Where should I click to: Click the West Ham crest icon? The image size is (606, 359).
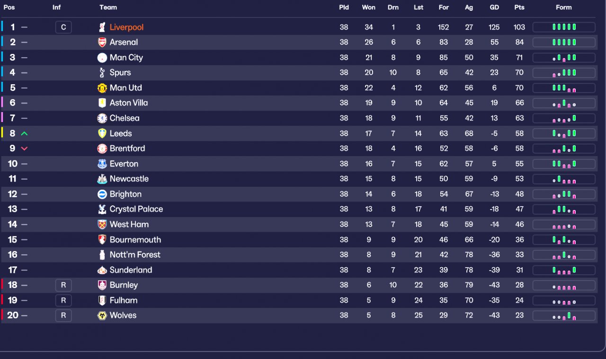click(x=102, y=224)
